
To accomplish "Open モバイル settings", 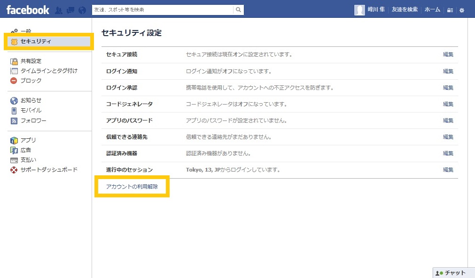I will pyautogui.click(x=31, y=110).
